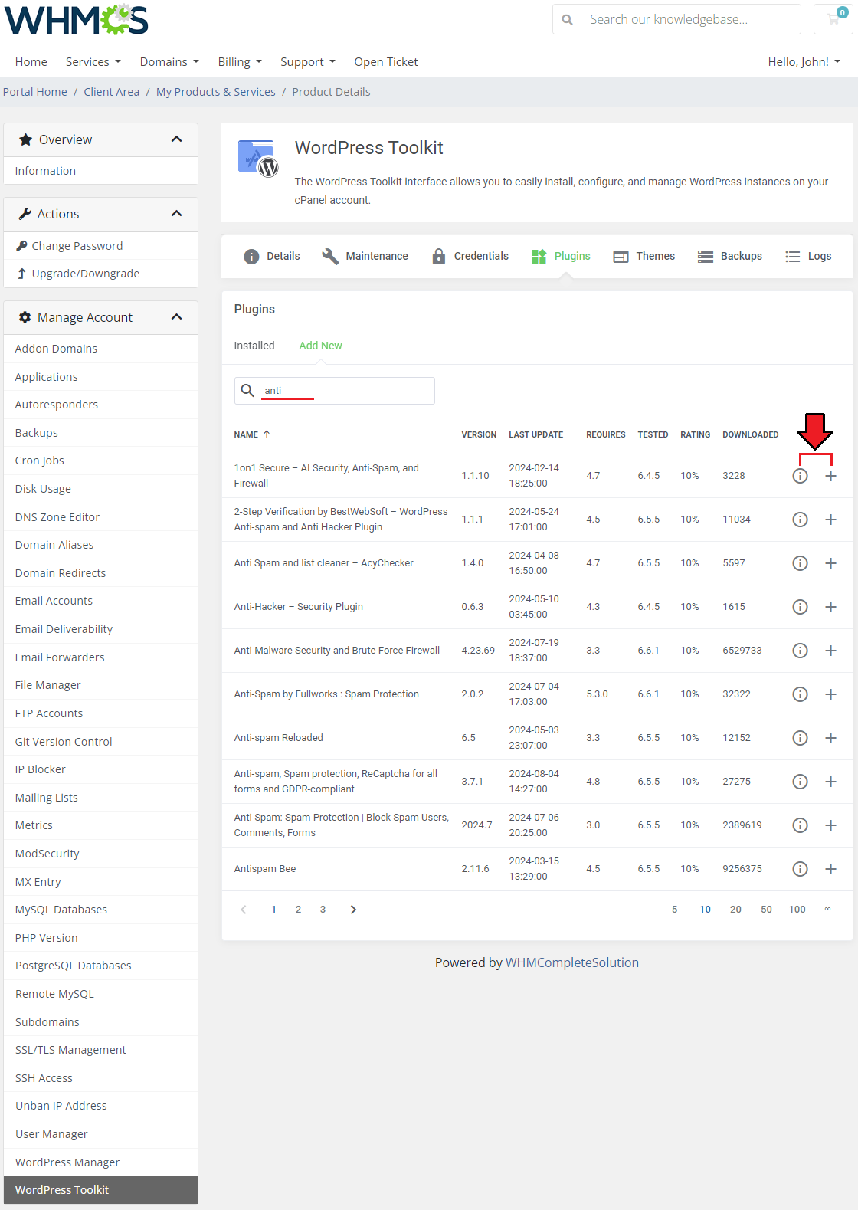Image resolution: width=858 pixels, height=1210 pixels.
Task: View info for Anti Spam and list cleaner
Action: pos(800,563)
